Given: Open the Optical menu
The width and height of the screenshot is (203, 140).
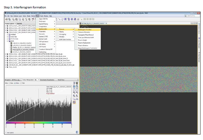Looking at the screenshot, I should 33,16.
